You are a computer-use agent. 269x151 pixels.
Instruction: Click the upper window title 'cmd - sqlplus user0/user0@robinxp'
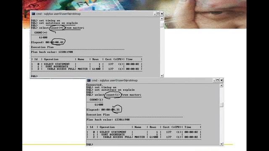[58, 14]
